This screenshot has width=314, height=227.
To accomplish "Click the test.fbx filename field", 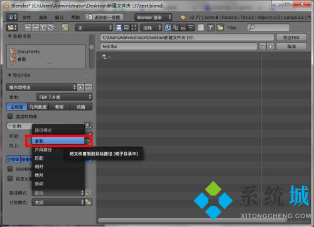I will coord(178,47).
